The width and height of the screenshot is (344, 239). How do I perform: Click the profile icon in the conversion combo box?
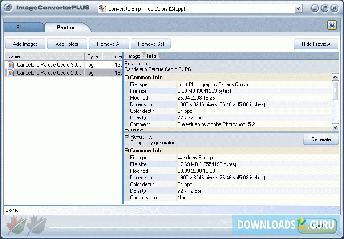[x=103, y=8]
